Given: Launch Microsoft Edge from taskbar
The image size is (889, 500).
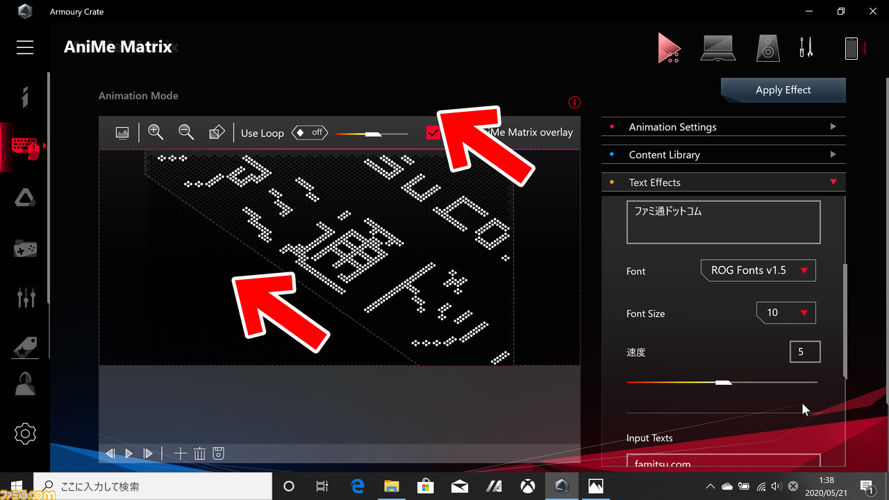Looking at the screenshot, I should pyautogui.click(x=358, y=486).
